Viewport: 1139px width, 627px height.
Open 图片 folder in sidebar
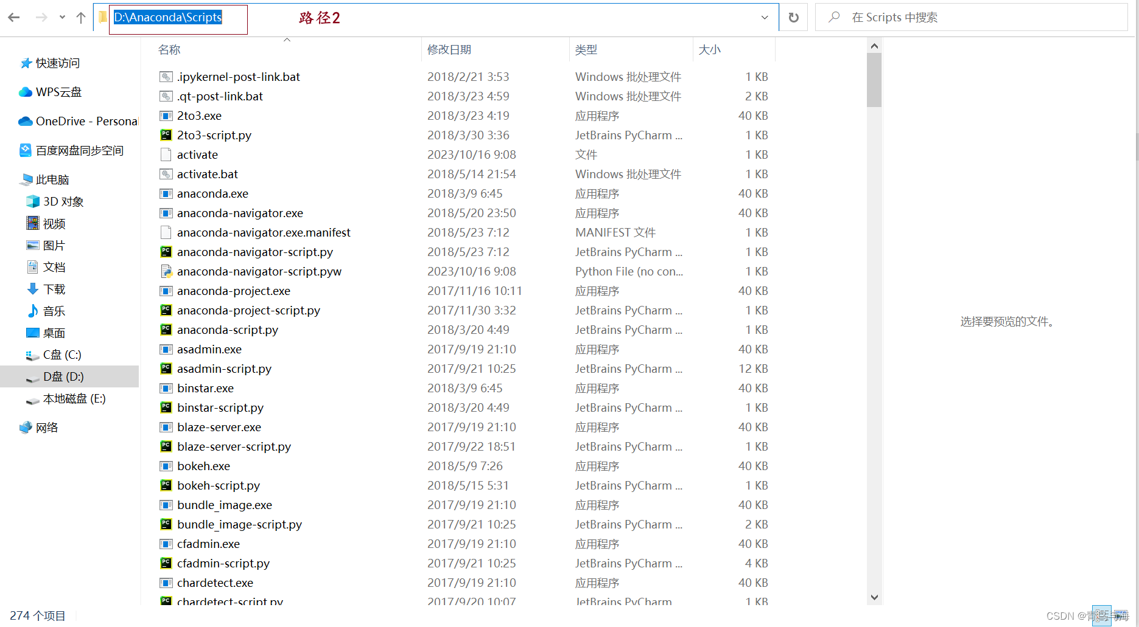click(46, 245)
